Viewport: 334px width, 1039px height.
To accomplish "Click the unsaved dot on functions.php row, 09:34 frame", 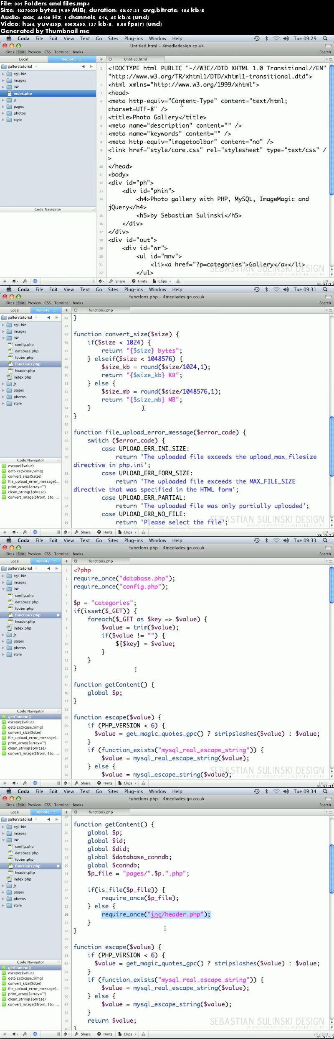I will 58,866.
